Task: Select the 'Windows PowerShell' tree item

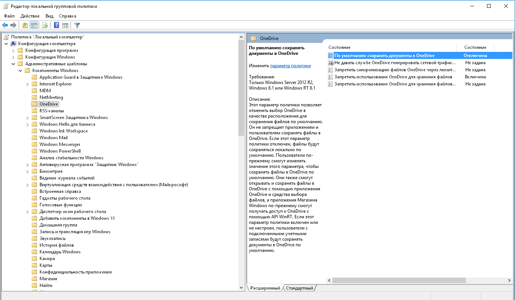Action: (x=60, y=151)
